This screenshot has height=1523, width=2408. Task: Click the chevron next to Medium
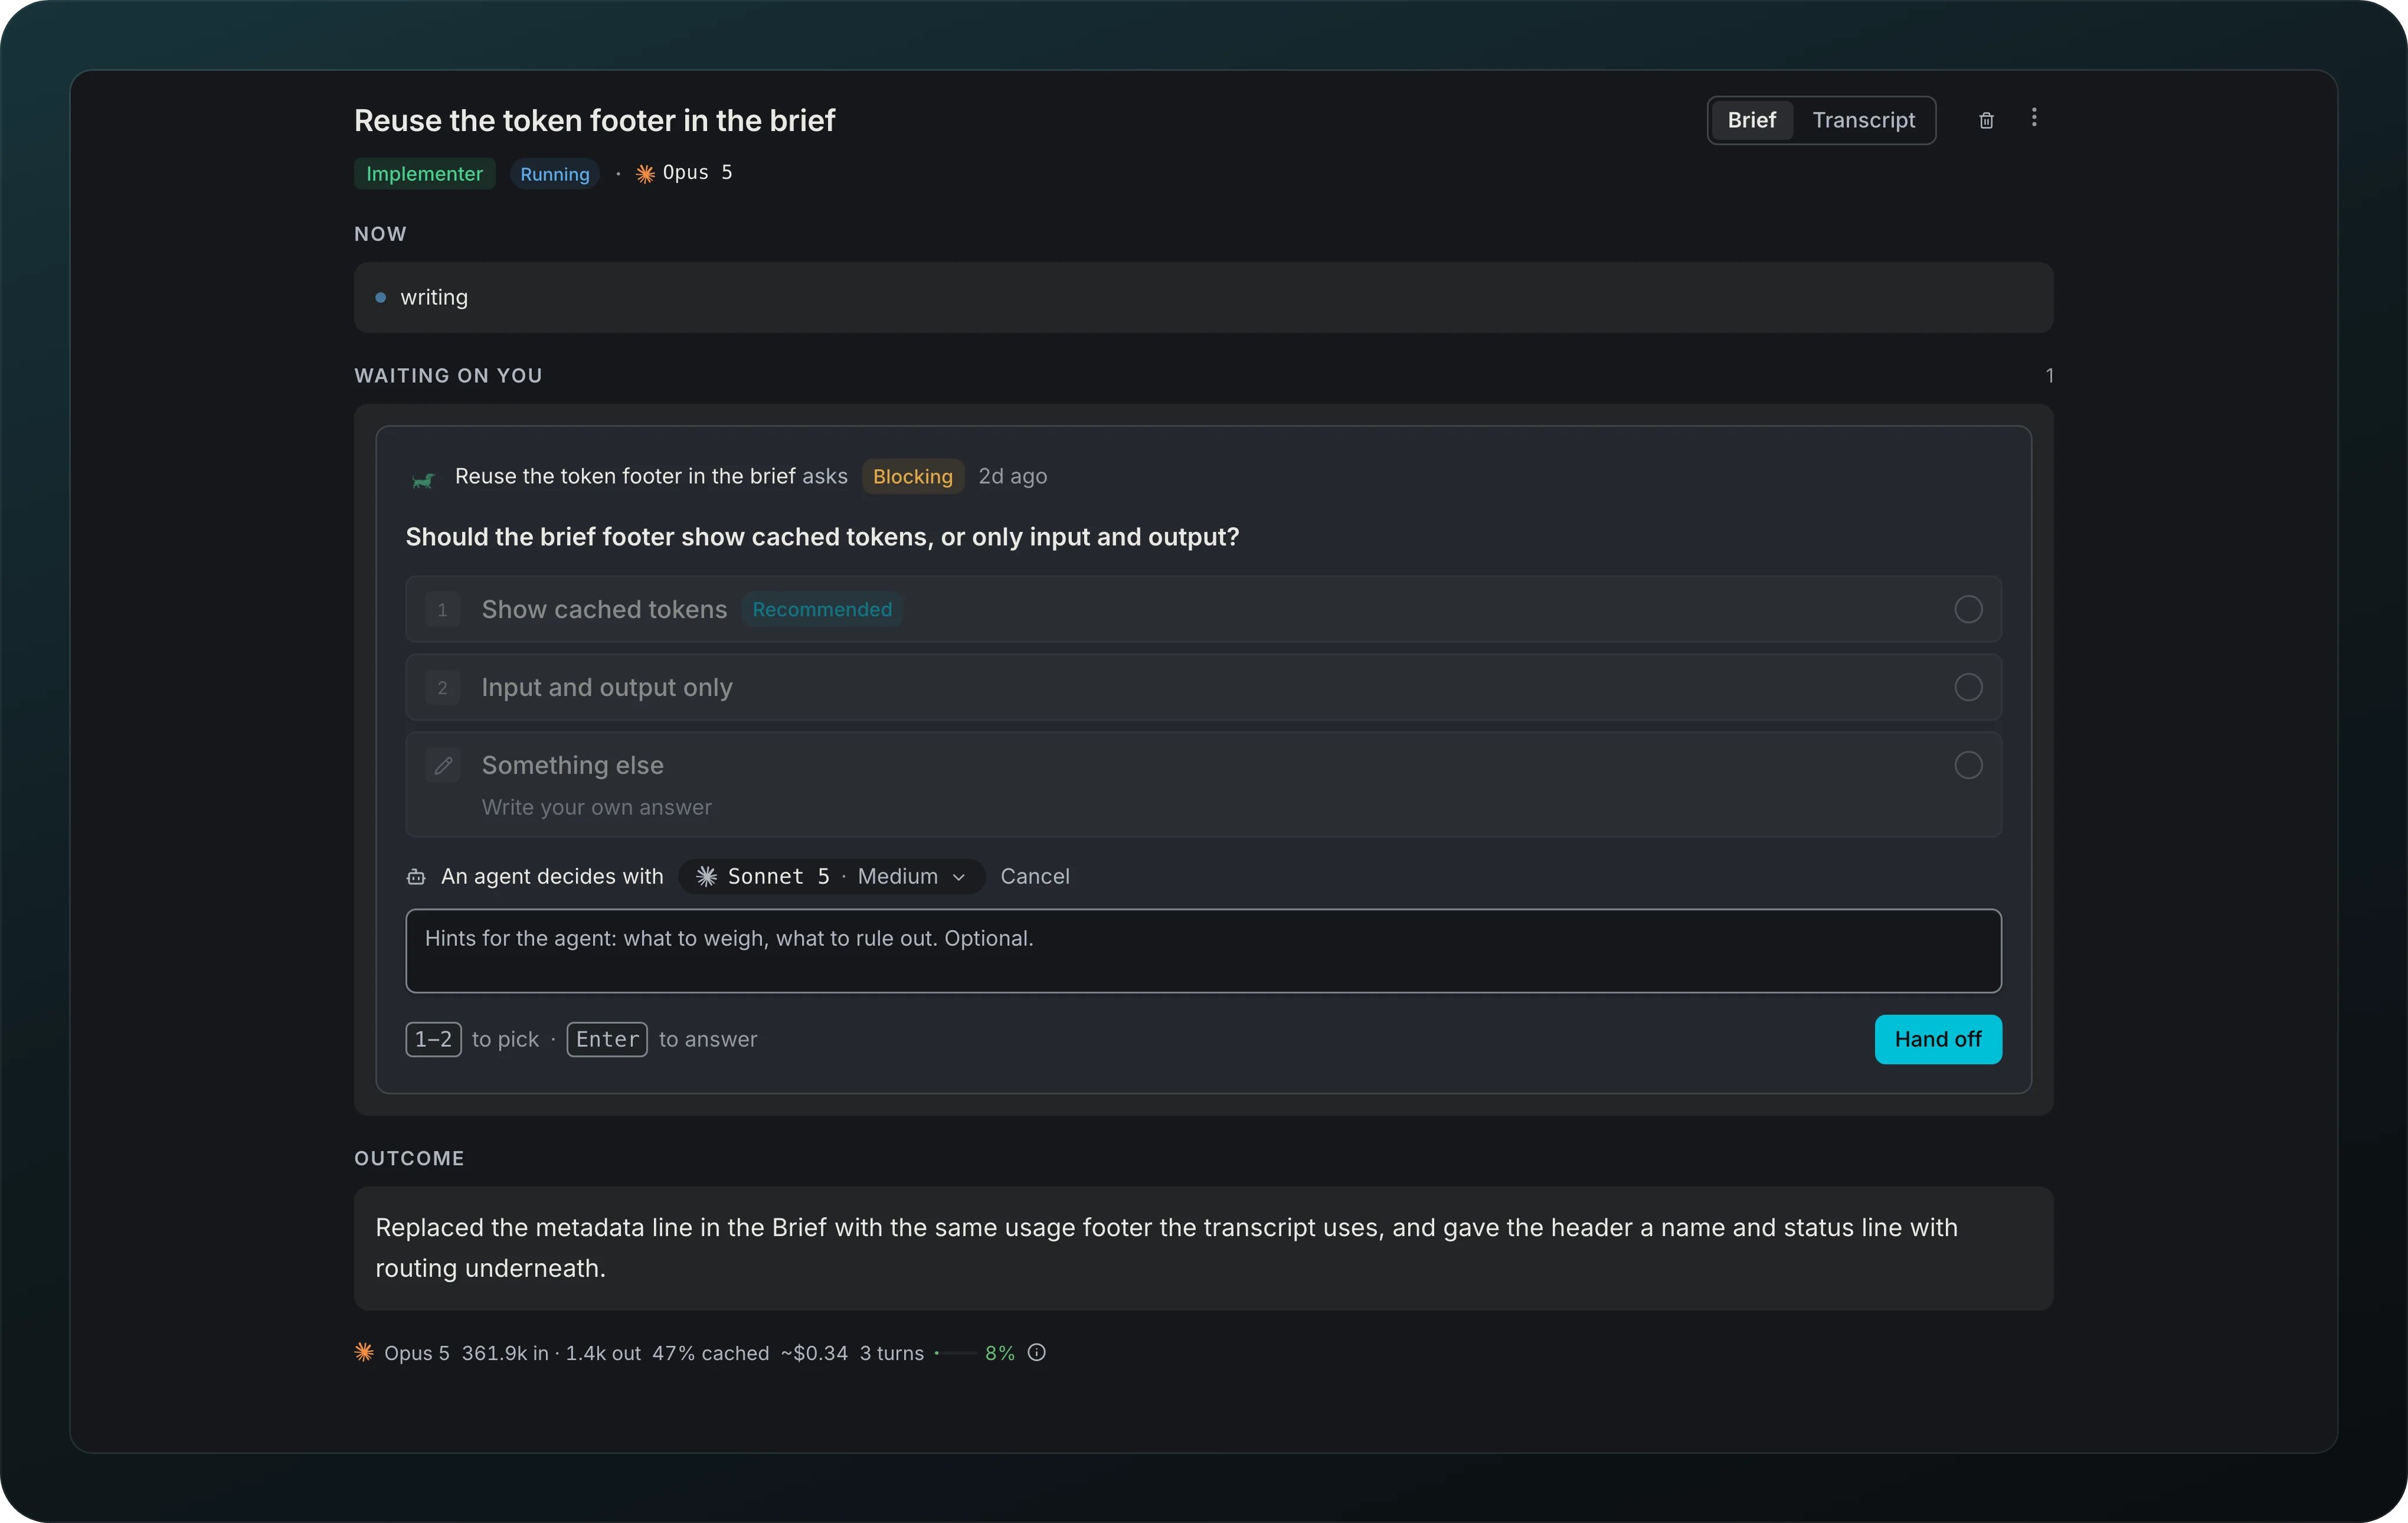pyautogui.click(x=959, y=877)
